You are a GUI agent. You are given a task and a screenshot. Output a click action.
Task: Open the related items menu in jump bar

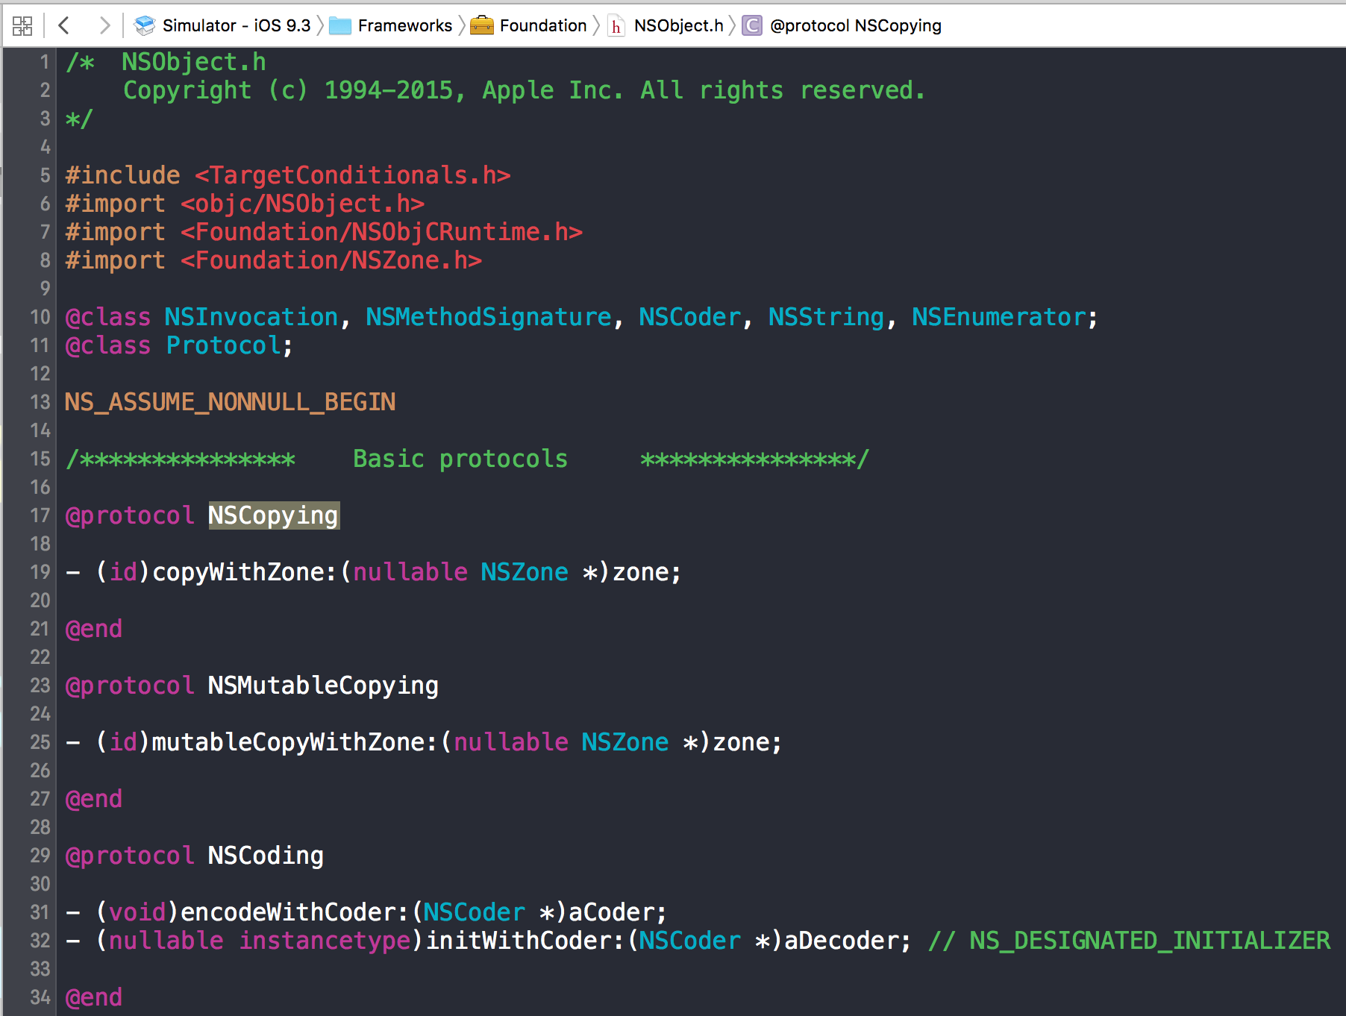point(23,25)
